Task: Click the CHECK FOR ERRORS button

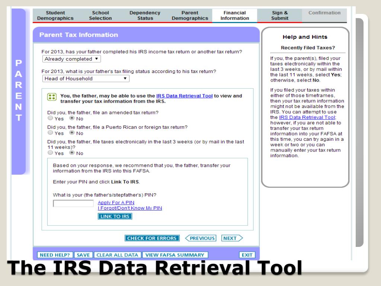Action: pyautogui.click(x=152, y=238)
